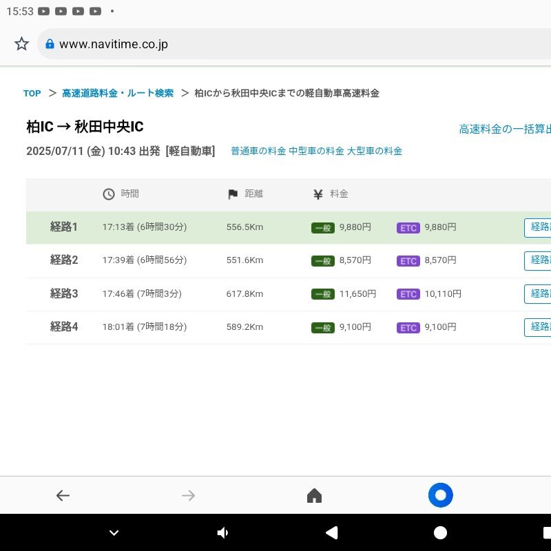The image size is (551, 551).
Task: Open TOP breadcrumb link
Action: 32,93
